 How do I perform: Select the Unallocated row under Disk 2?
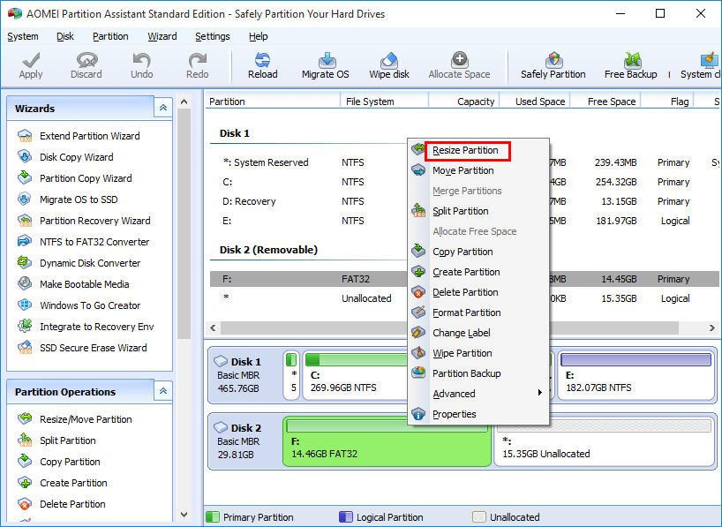(465, 298)
